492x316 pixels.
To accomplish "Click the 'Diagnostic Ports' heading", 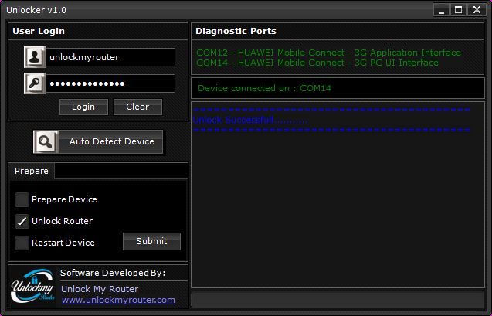I will tap(236, 31).
